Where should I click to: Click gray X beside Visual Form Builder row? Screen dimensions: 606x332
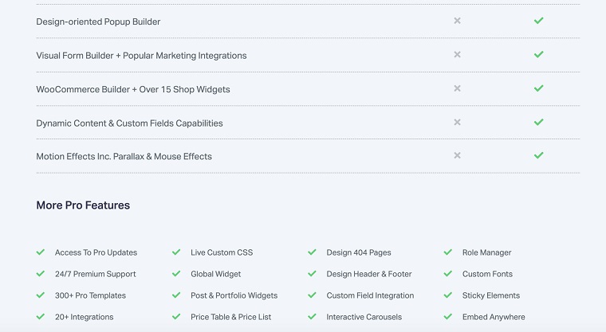(457, 55)
